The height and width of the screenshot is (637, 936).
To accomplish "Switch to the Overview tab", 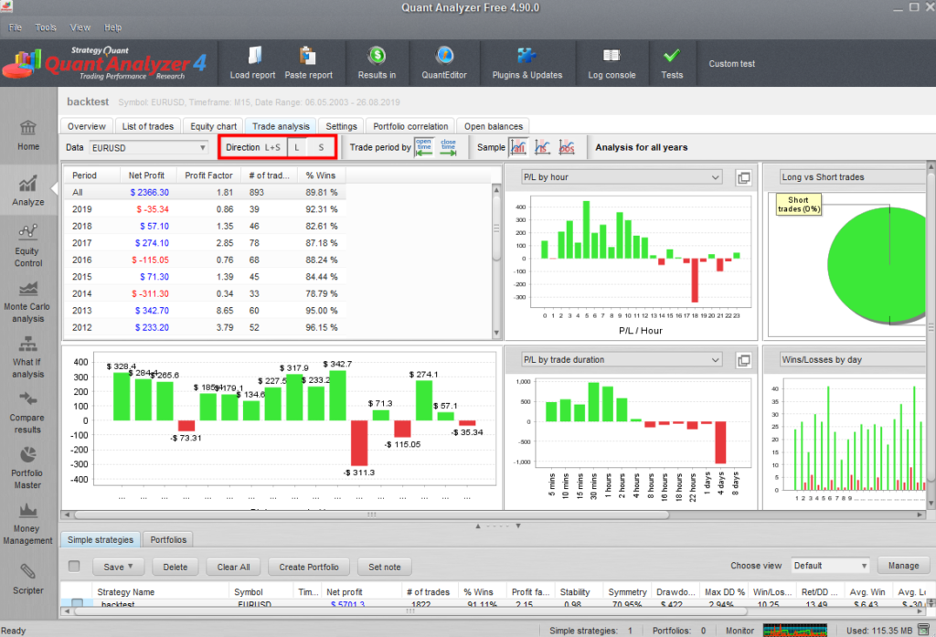I will tap(87, 126).
